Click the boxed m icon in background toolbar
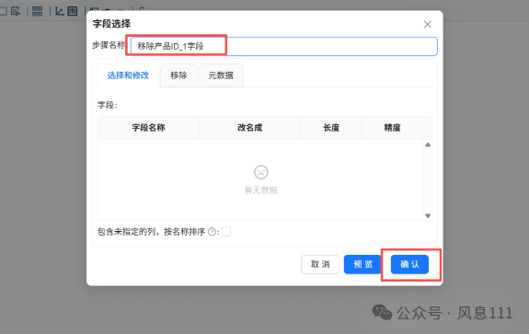Image resolution: width=529 pixels, height=334 pixels. coord(72,11)
